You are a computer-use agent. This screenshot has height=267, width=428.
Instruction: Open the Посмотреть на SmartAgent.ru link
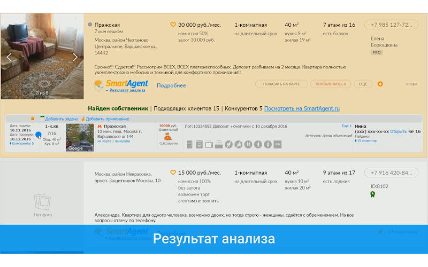[302, 108]
